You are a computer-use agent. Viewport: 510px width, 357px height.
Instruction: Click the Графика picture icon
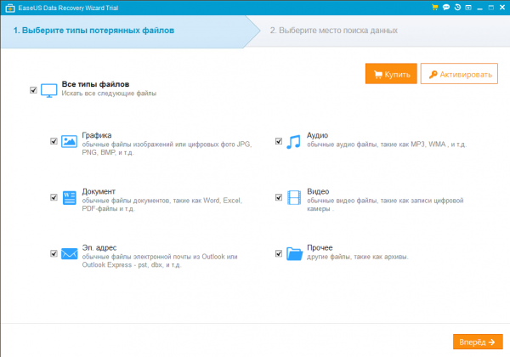(70, 141)
